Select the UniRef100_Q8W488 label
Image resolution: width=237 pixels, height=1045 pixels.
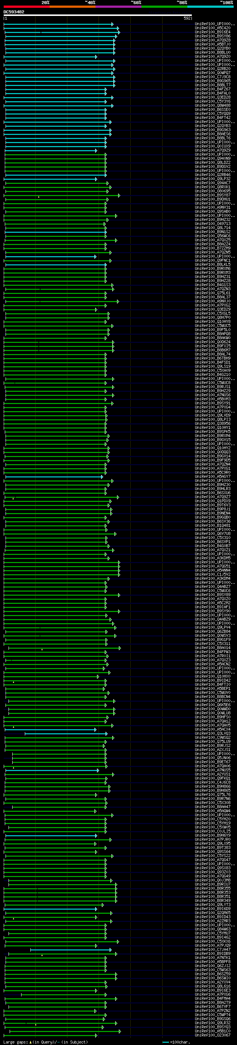click(213, 106)
